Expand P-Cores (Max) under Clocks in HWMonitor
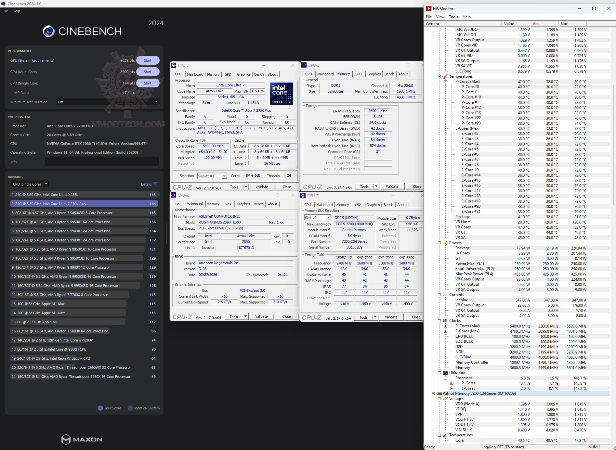 tap(445, 326)
